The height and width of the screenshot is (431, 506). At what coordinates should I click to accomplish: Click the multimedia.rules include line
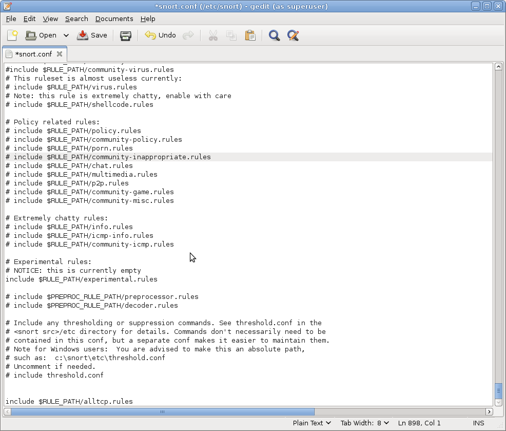pos(81,175)
